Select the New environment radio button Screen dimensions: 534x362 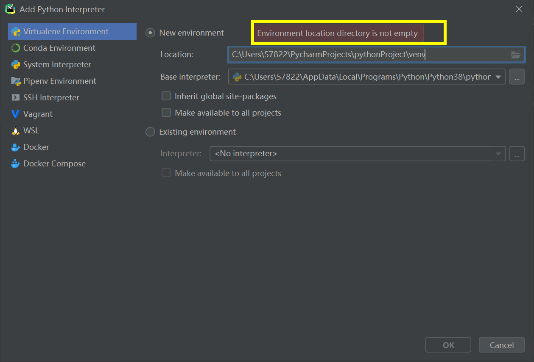point(150,33)
